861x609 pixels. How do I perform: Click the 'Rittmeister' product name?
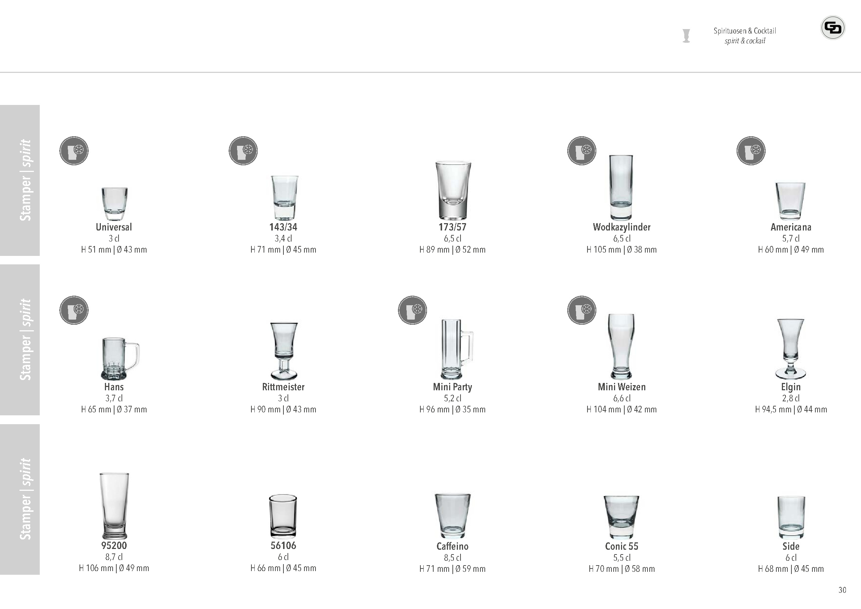[283, 387]
